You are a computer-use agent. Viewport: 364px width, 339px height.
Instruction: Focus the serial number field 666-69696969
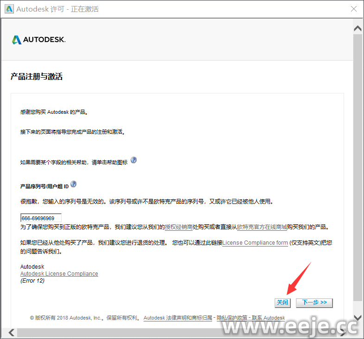click(41, 218)
